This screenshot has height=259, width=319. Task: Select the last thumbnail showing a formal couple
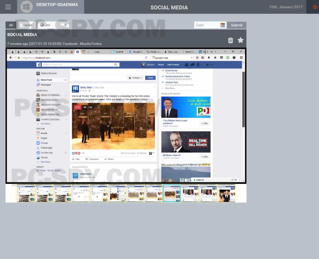[226, 193]
